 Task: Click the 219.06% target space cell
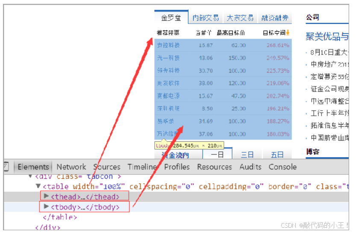click(278, 83)
